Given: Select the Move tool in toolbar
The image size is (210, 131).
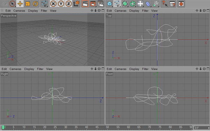Looking at the screenshot, I should (20, 3).
